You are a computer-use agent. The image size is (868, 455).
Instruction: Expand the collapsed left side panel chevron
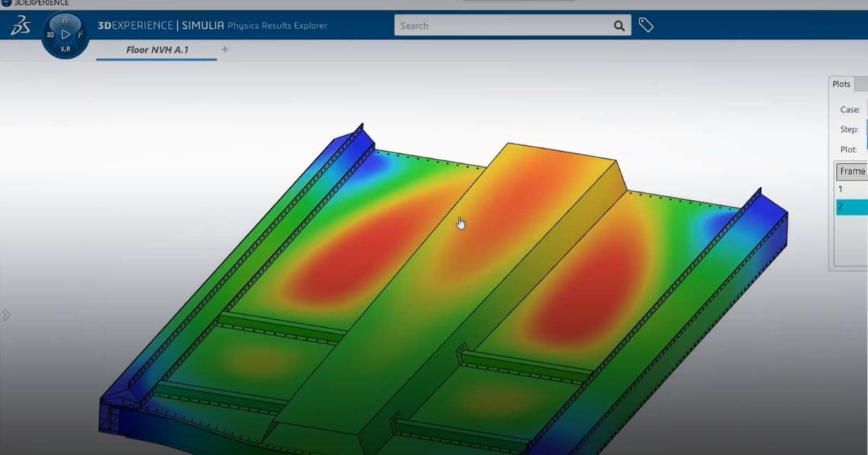(6, 314)
